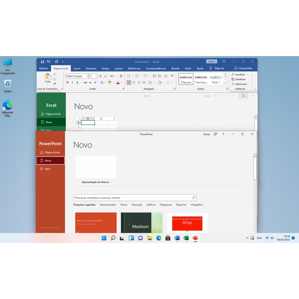This screenshot has width=299, height=299.
Task: Choose the Madison template thumbnail
Action: pos(142,223)
